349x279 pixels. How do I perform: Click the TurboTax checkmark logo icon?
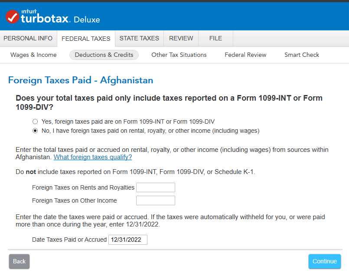coord(13,17)
